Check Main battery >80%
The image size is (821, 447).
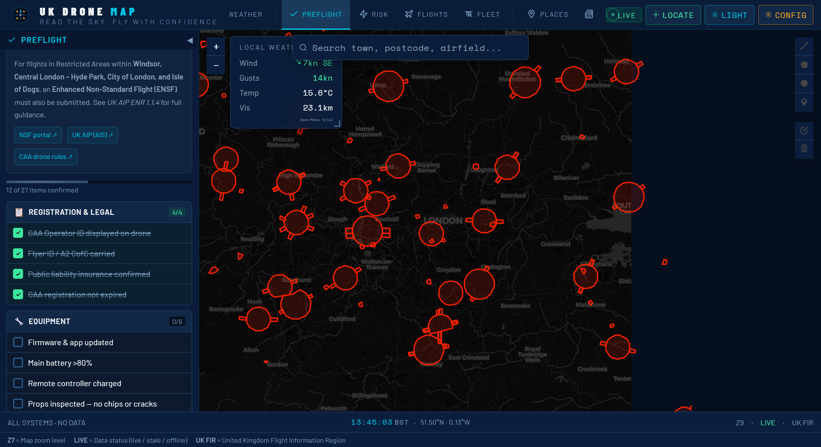click(x=18, y=363)
